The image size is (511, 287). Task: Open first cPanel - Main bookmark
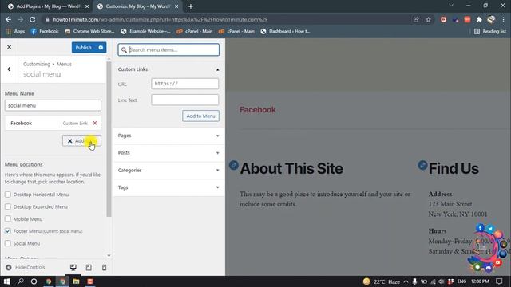pos(195,32)
